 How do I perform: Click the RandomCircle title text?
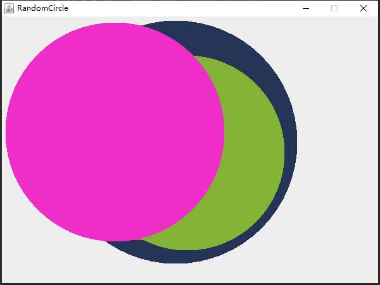pos(42,8)
